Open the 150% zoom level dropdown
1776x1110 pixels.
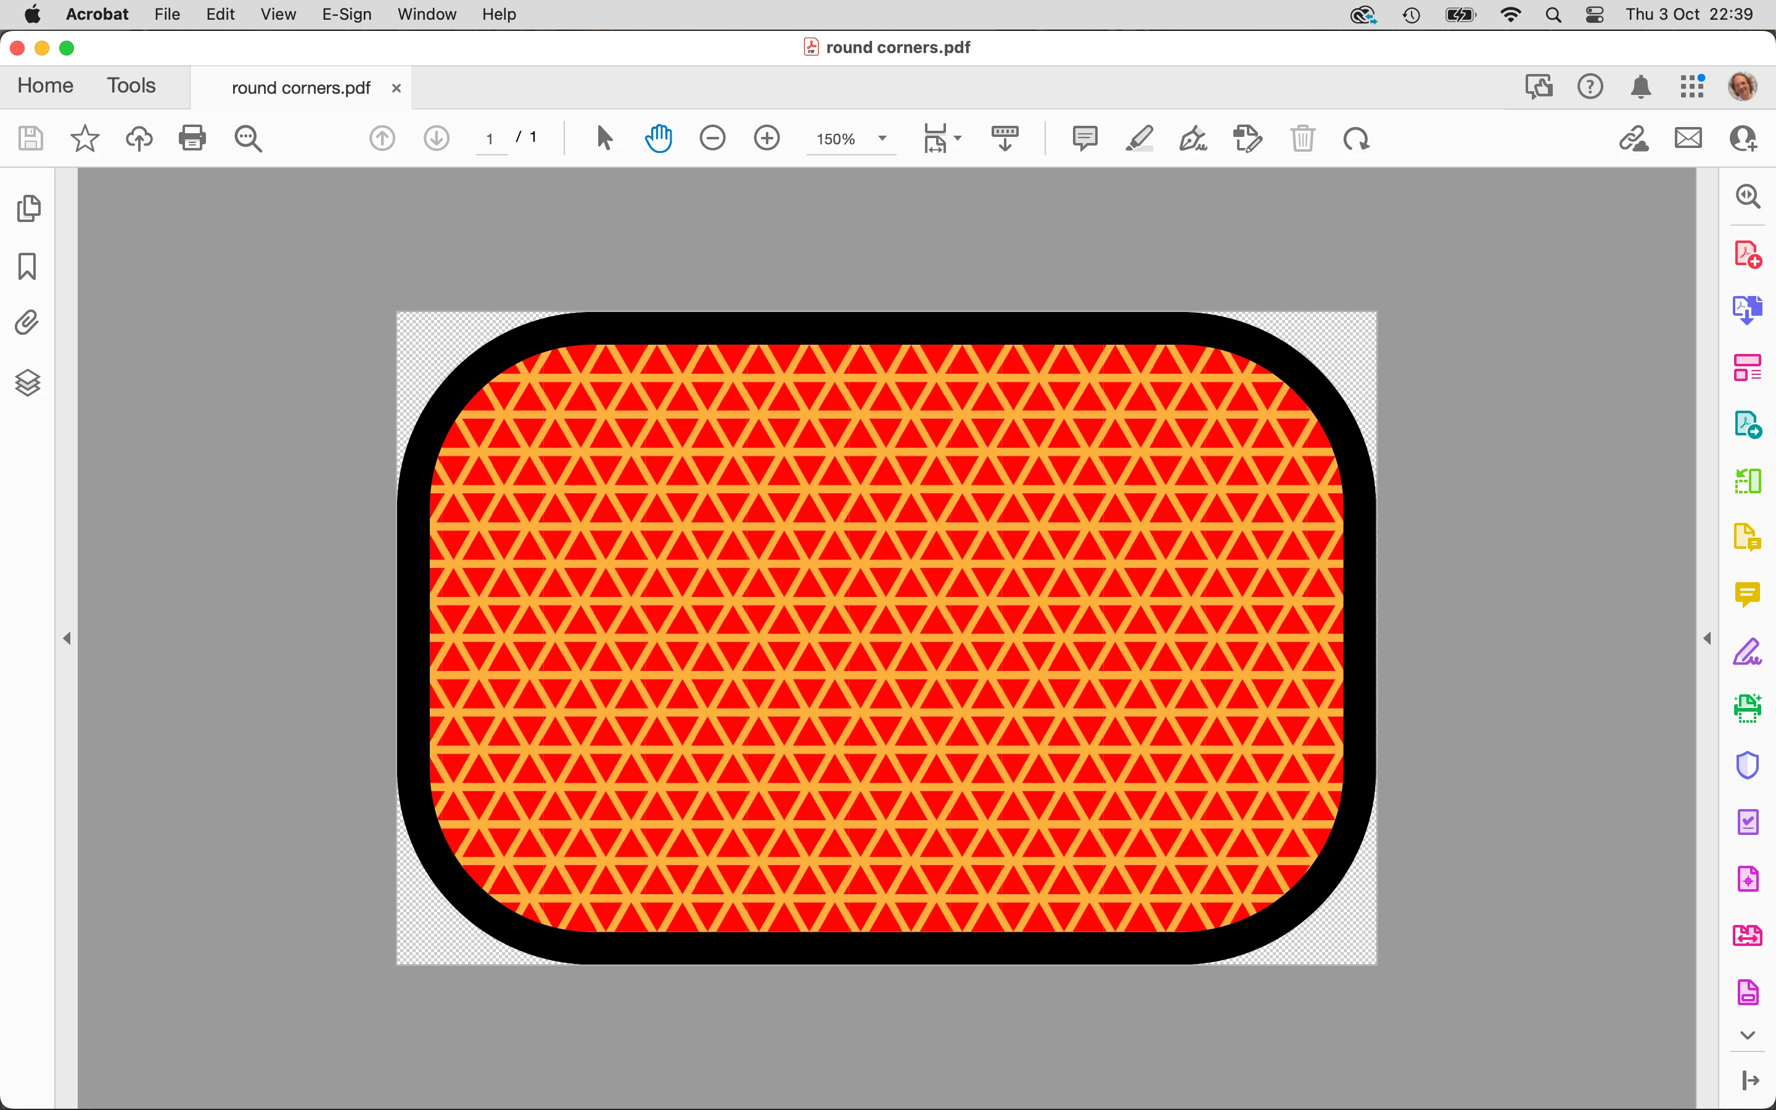click(883, 138)
